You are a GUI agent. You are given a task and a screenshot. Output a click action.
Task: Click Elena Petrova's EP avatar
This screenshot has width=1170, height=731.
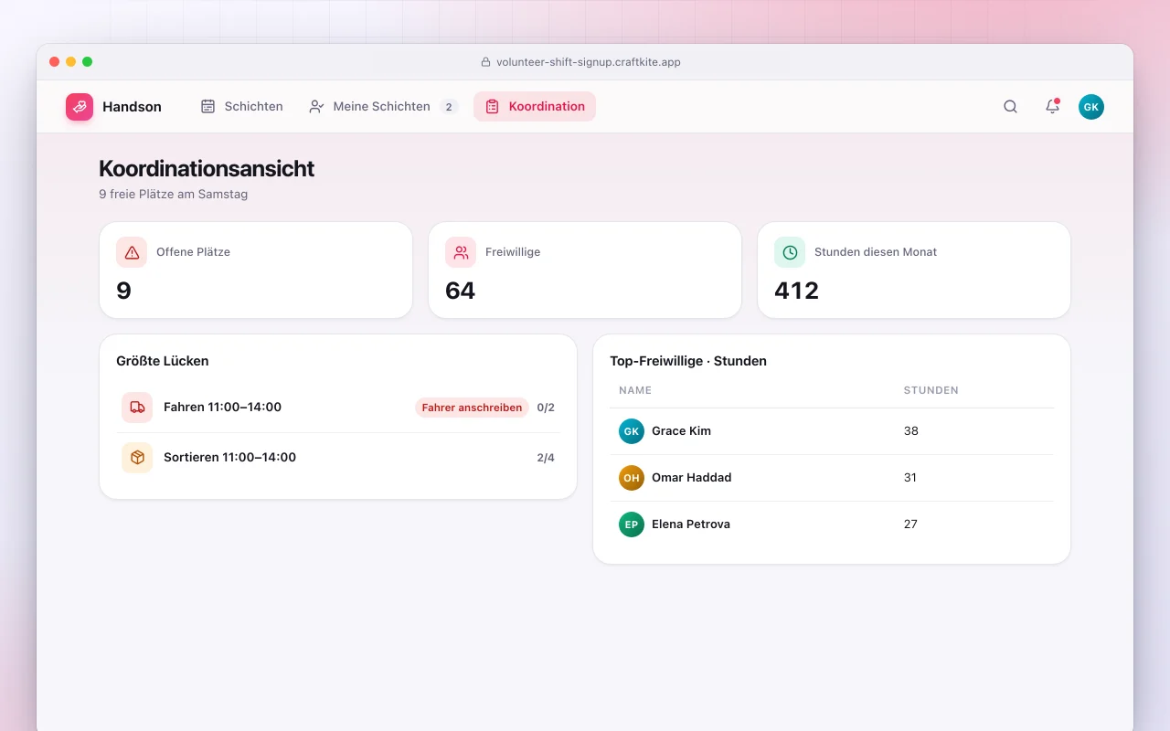coord(632,524)
